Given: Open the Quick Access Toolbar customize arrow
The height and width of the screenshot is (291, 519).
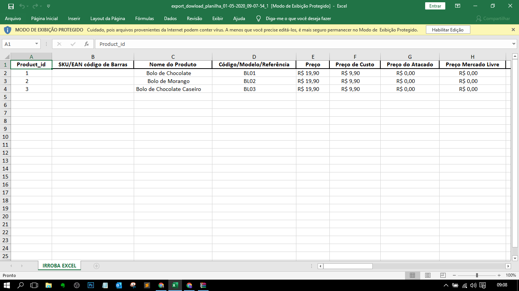Looking at the screenshot, I should click(x=48, y=6).
